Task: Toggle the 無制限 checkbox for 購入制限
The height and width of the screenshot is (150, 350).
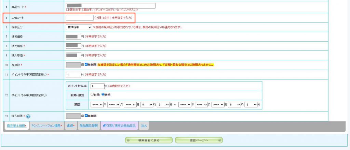Action: coord(86,116)
